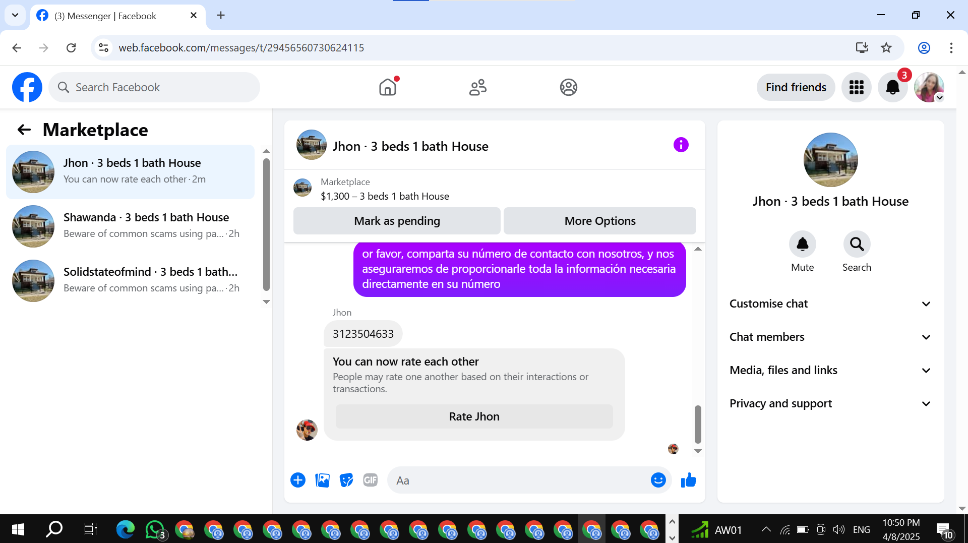Screen dimensions: 968x543
Task: Open the Menu grid icon
Action: point(857,87)
